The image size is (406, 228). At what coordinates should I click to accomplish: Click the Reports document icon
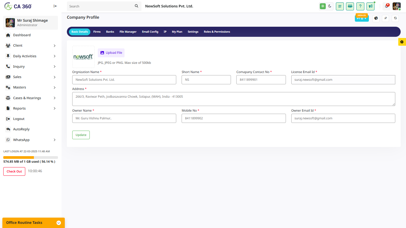(8, 108)
